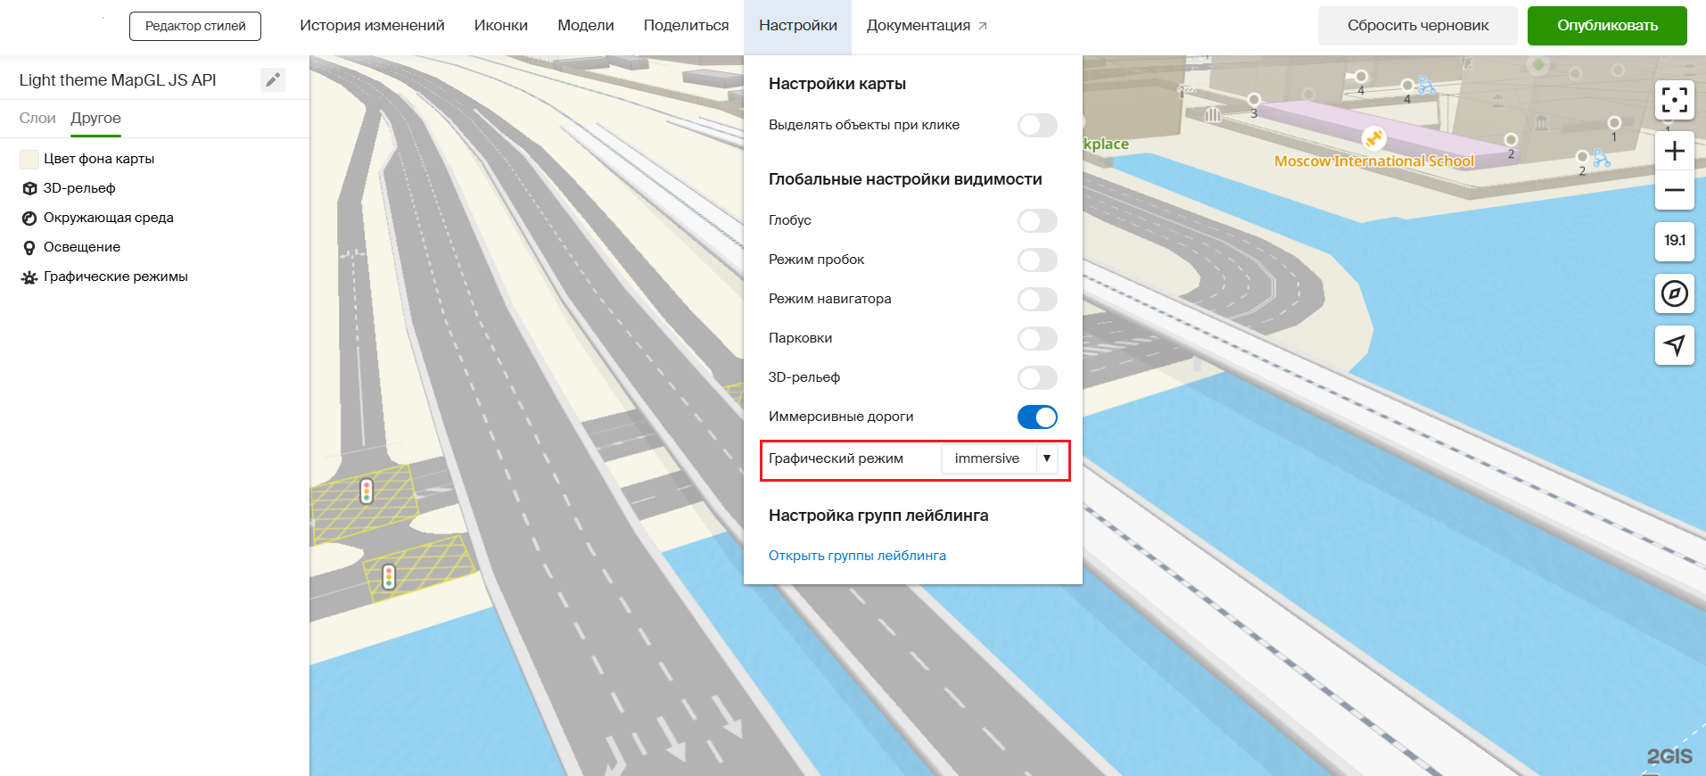Zoom out with the minus icon
Image resolution: width=1706 pixels, height=776 pixels.
[x=1674, y=190]
